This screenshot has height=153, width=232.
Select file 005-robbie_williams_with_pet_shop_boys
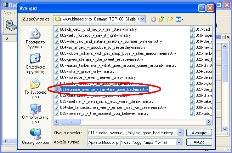point(115,53)
